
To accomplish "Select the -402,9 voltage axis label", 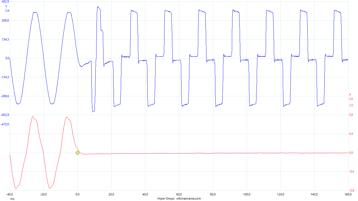I will pos(5,115).
